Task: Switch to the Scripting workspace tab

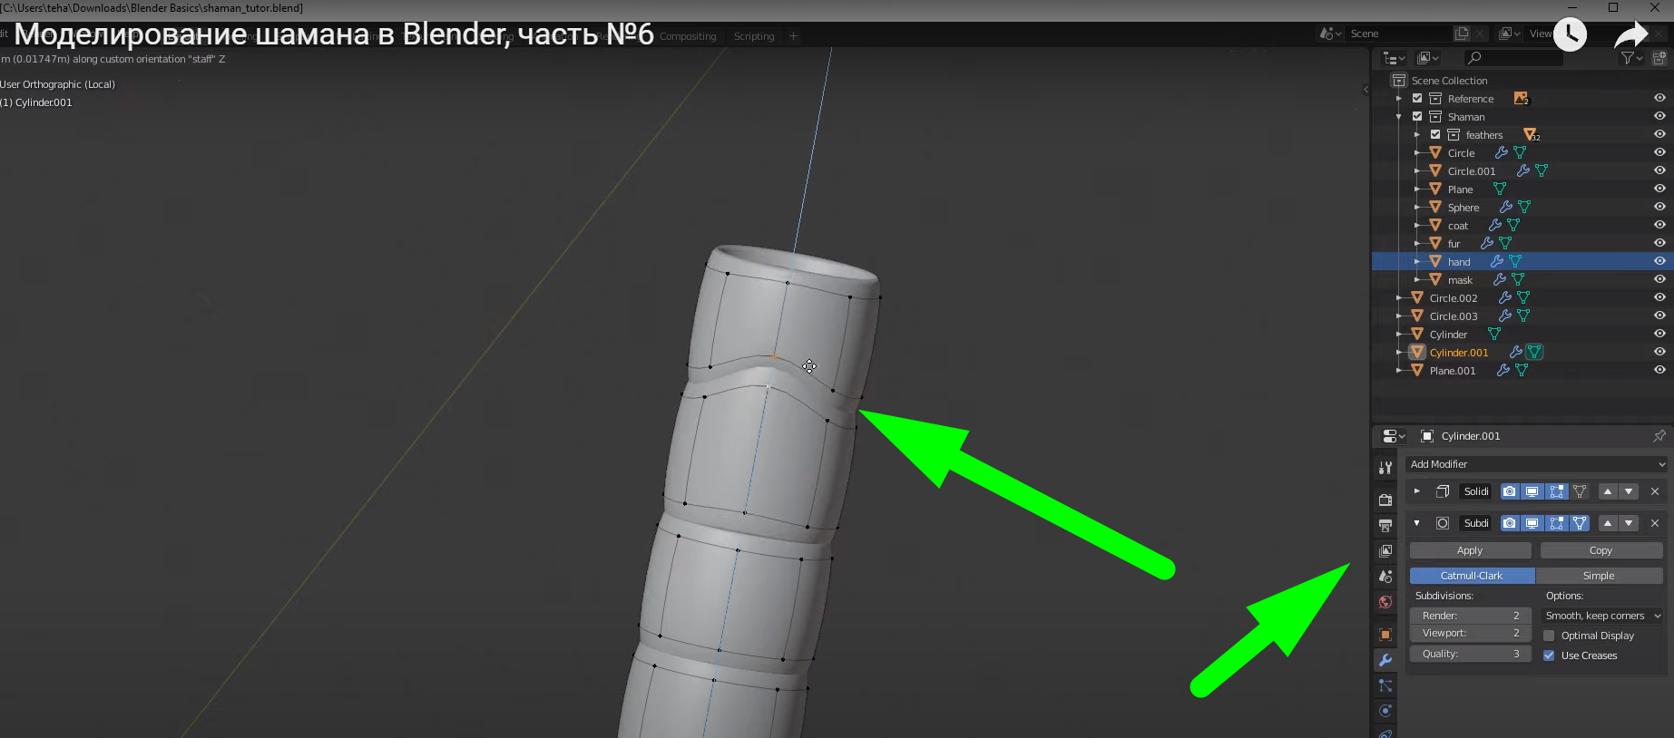Action: click(754, 36)
